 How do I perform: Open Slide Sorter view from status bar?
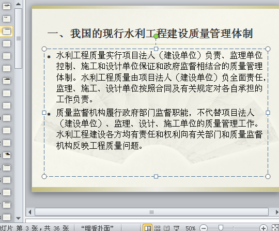point(157,228)
